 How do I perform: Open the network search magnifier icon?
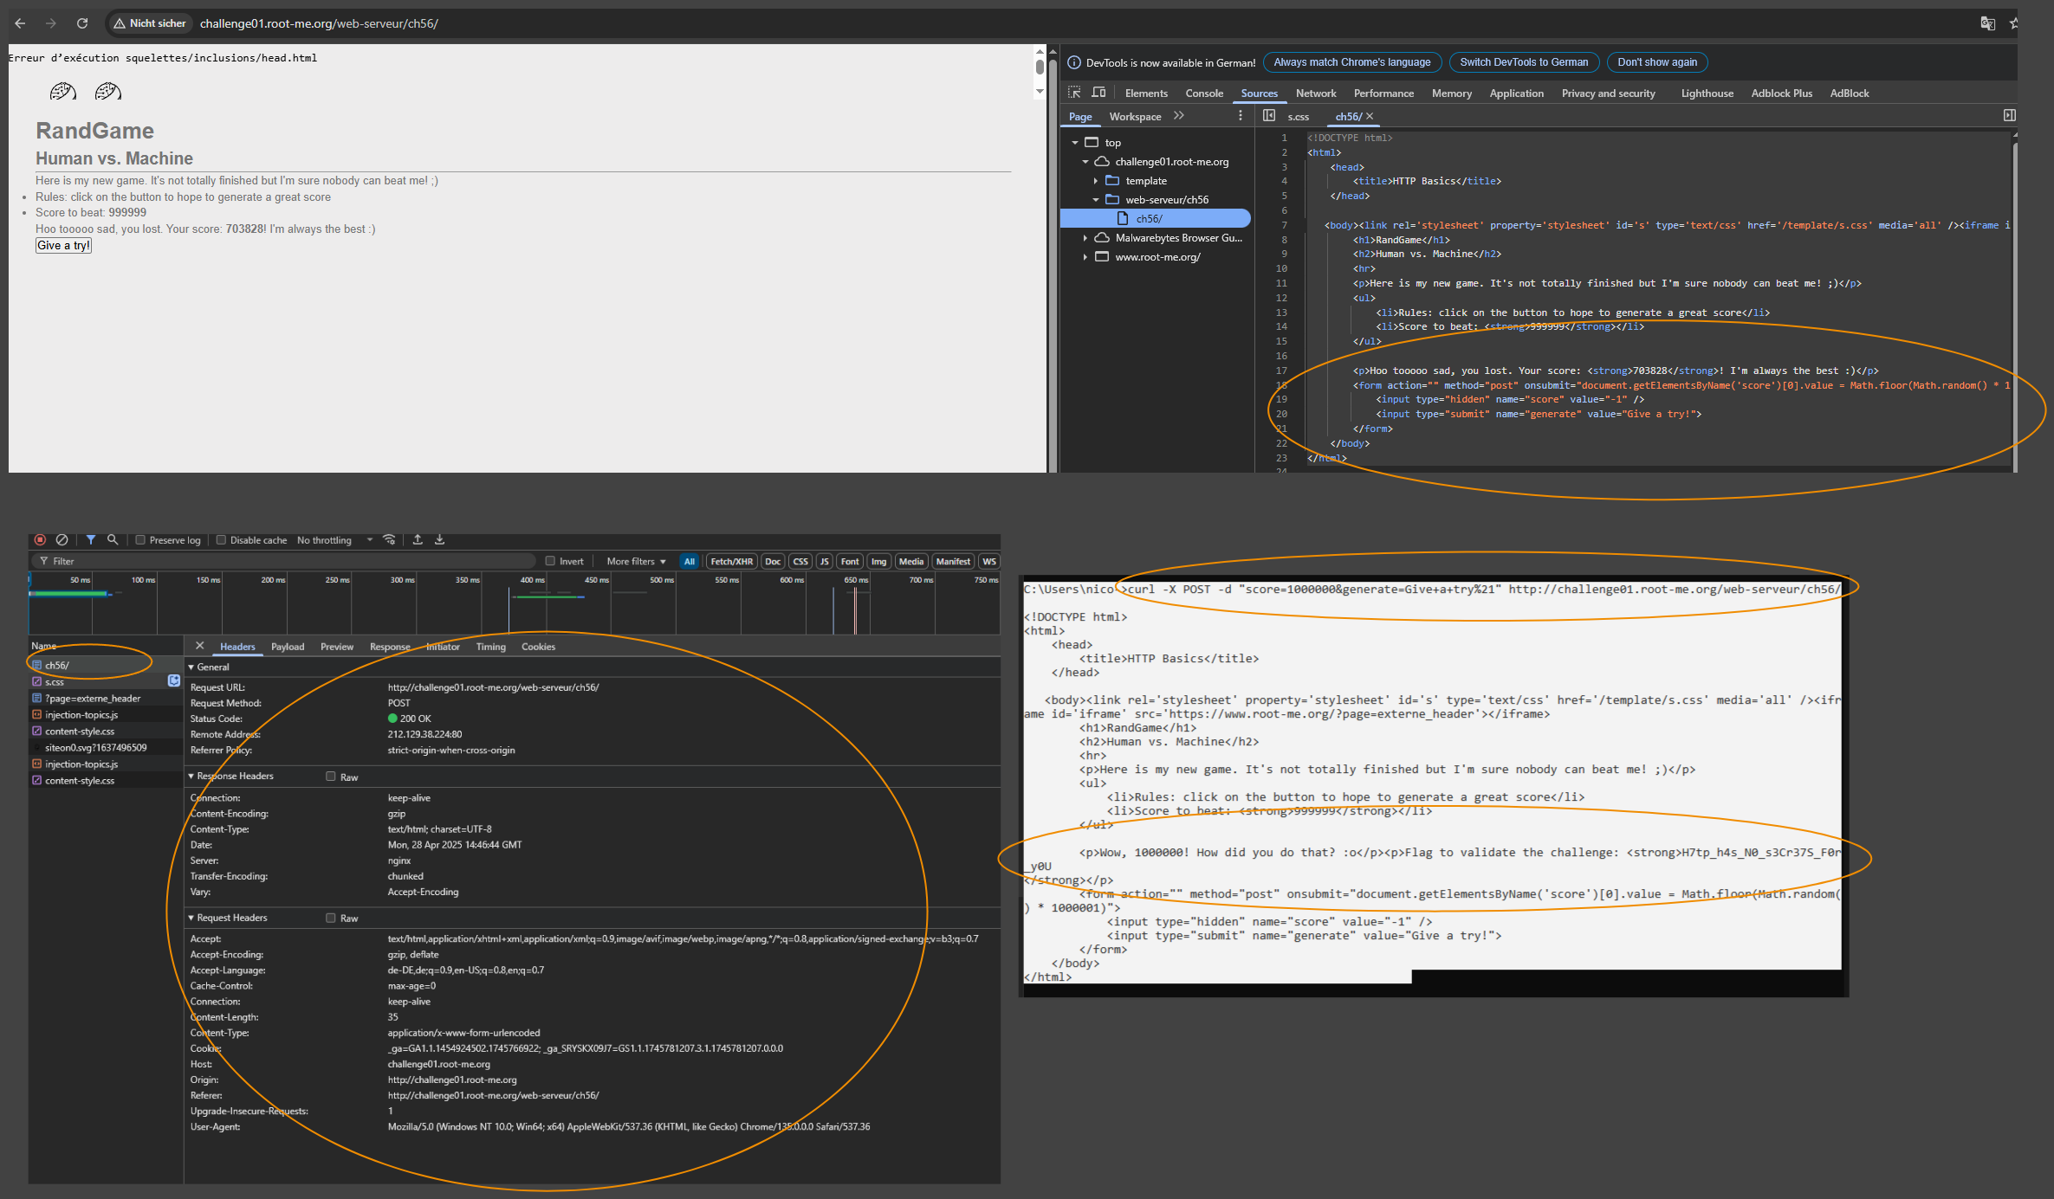[113, 539]
